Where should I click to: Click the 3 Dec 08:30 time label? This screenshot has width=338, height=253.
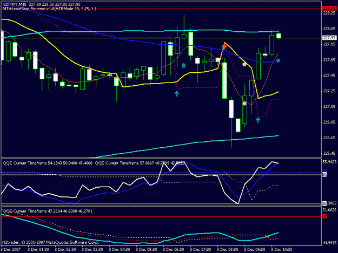coord(228,250)
